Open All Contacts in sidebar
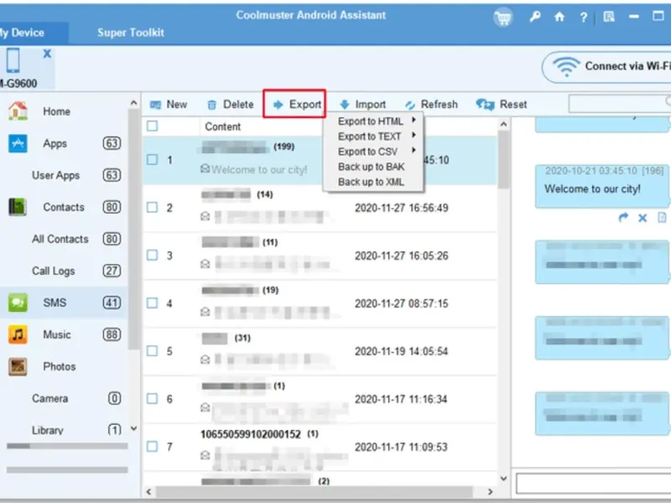Viewport: 671px width, 503px height. point(60,239)
